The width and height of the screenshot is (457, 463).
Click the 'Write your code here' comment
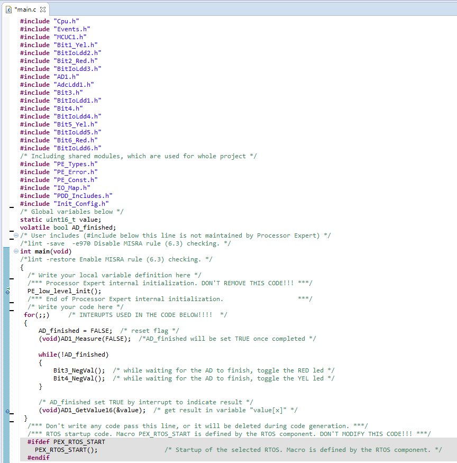click(76, 307)
